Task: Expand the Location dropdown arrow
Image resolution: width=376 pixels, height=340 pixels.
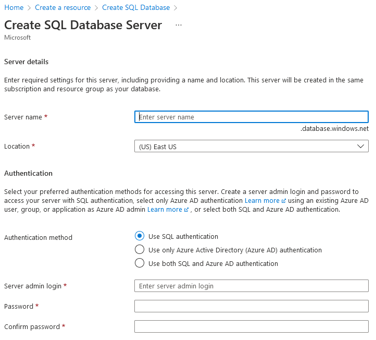Action: tap(360, 146)
